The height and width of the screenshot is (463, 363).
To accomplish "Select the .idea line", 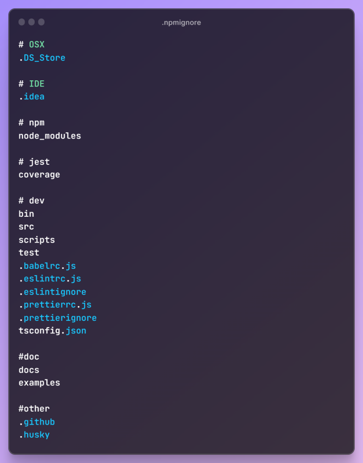I will click(x=32, y=97).
